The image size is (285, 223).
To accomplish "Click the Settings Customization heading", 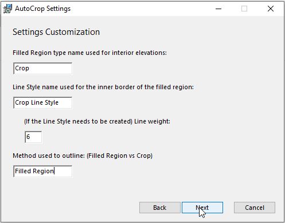I will click(56, 32).
